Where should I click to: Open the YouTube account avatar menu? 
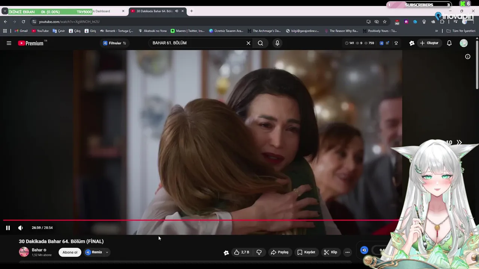464,43
